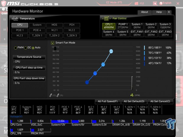183x137 pixels.
Task: Select the PCH temperature button
Action: (72, 25)
